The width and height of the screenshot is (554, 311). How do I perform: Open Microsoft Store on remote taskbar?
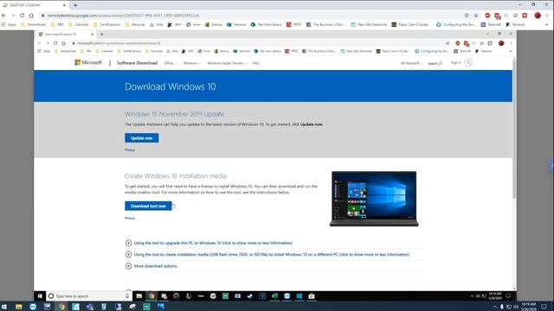(x=312, y=296)
